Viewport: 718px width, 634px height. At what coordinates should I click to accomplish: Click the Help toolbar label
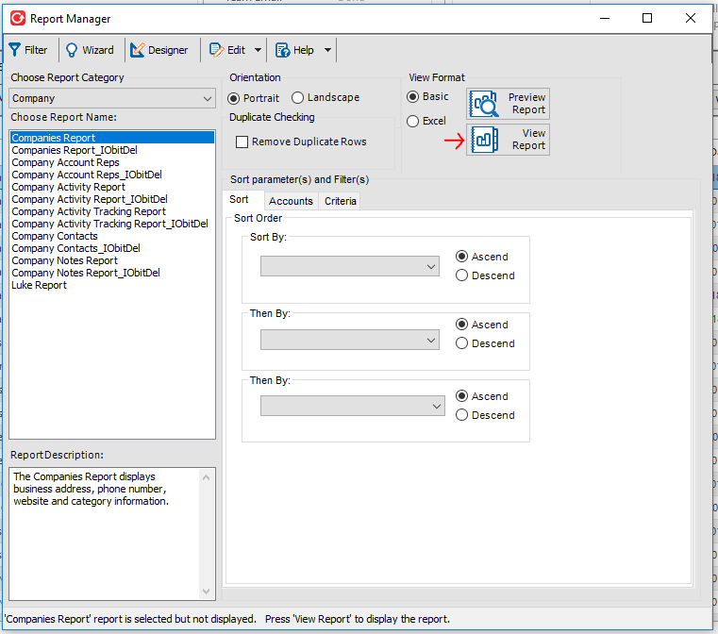tap(304, 50)
